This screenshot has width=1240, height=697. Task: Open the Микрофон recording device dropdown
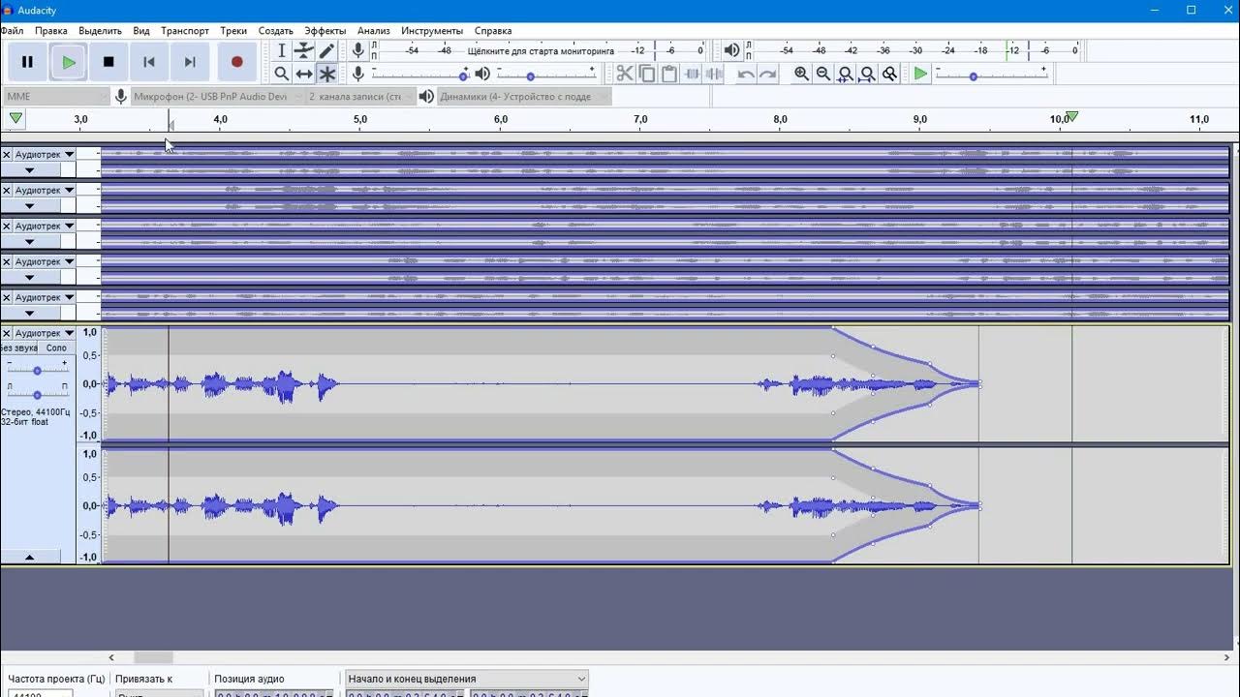(x=217, y=97)
